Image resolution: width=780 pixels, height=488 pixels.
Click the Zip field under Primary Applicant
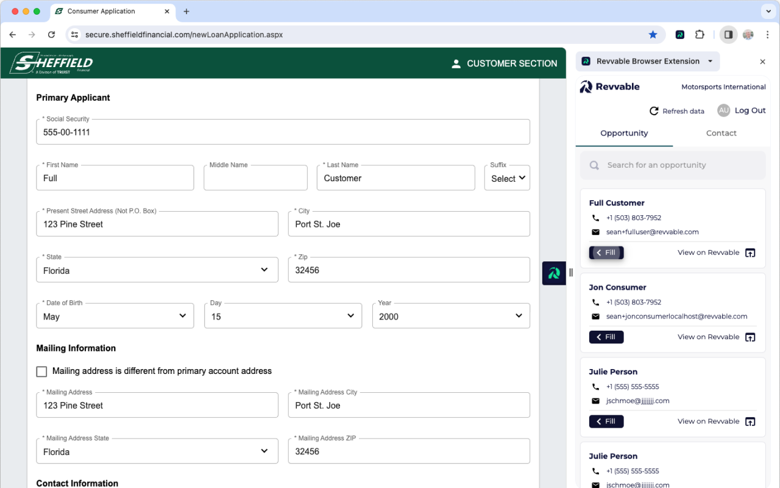(x=409, y=270)
